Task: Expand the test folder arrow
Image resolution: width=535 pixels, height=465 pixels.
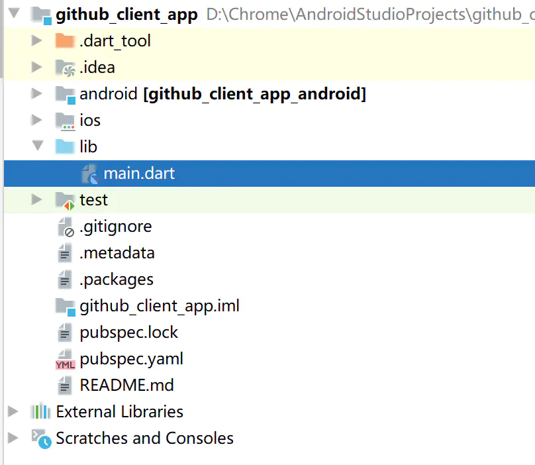Action: coord(37,200)
